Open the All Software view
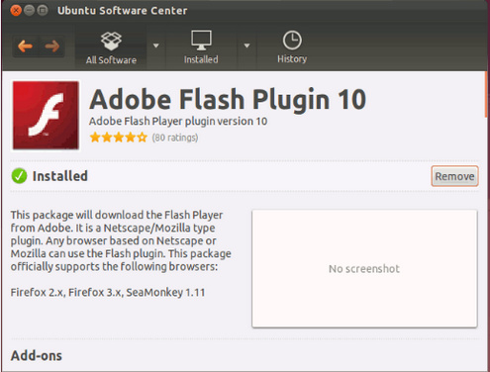490x372 pixels. click(x=111, y=47)
